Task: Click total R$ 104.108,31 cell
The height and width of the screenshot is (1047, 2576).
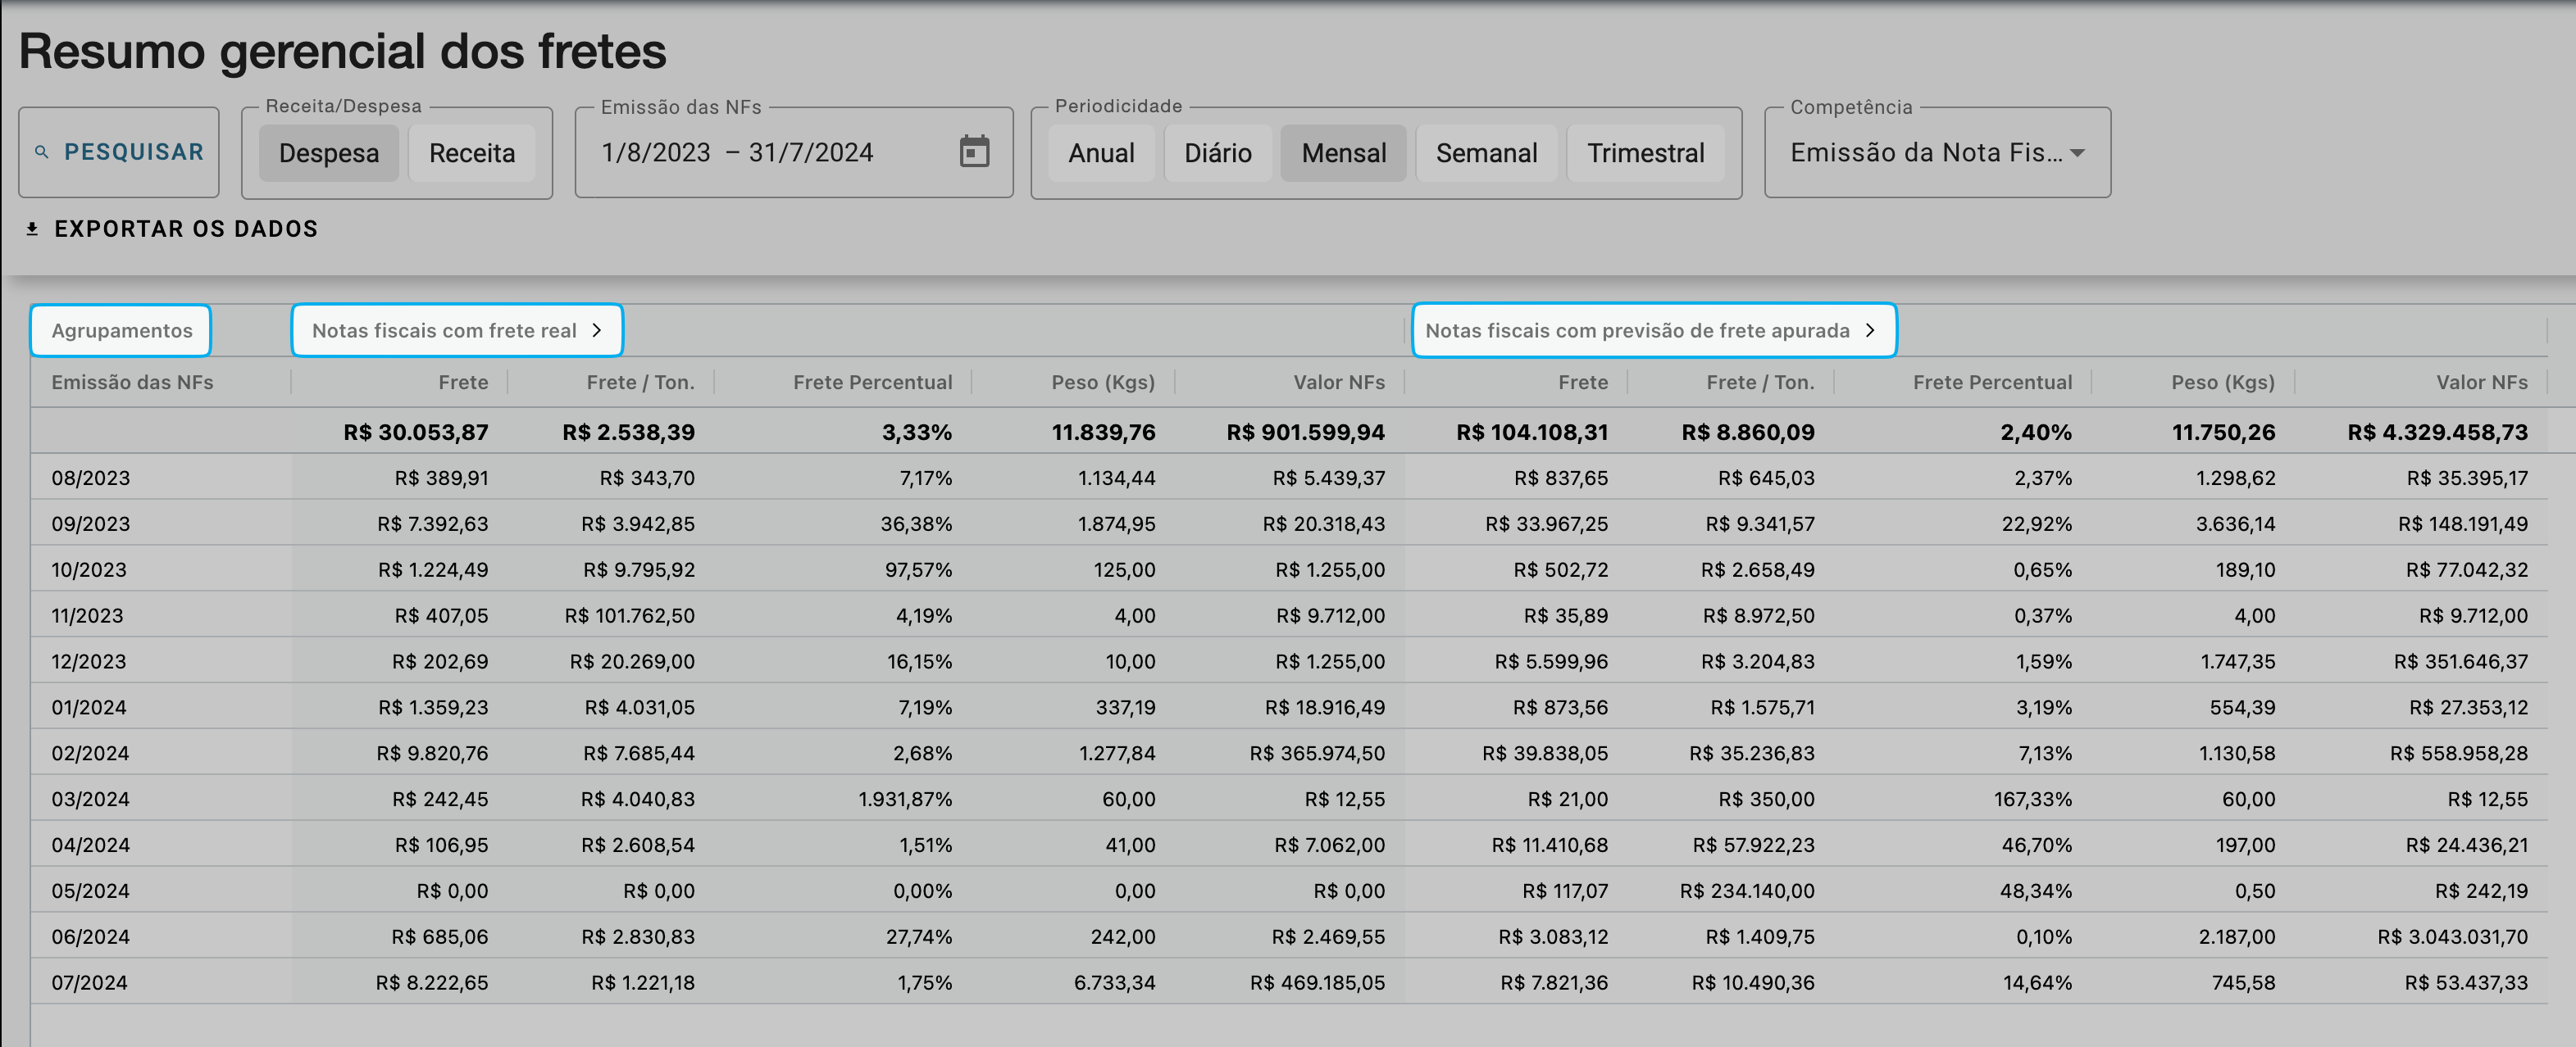Action: [1532, 432]
